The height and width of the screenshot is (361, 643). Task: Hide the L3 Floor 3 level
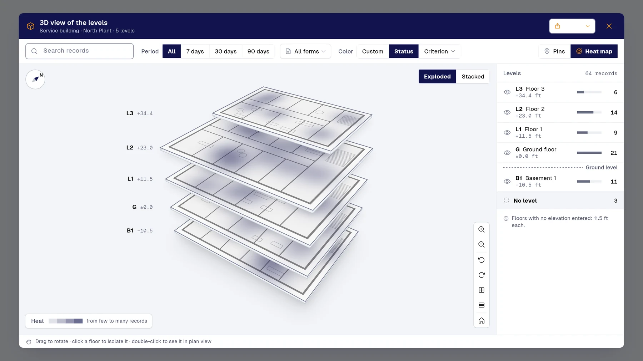pyautogui.click(x=507, y=92)
